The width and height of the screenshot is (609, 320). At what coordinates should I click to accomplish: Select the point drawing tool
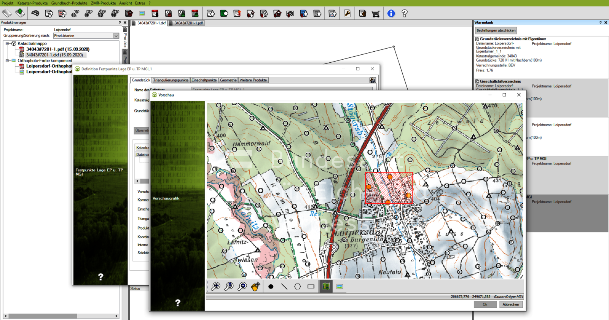tap(271, 287)
